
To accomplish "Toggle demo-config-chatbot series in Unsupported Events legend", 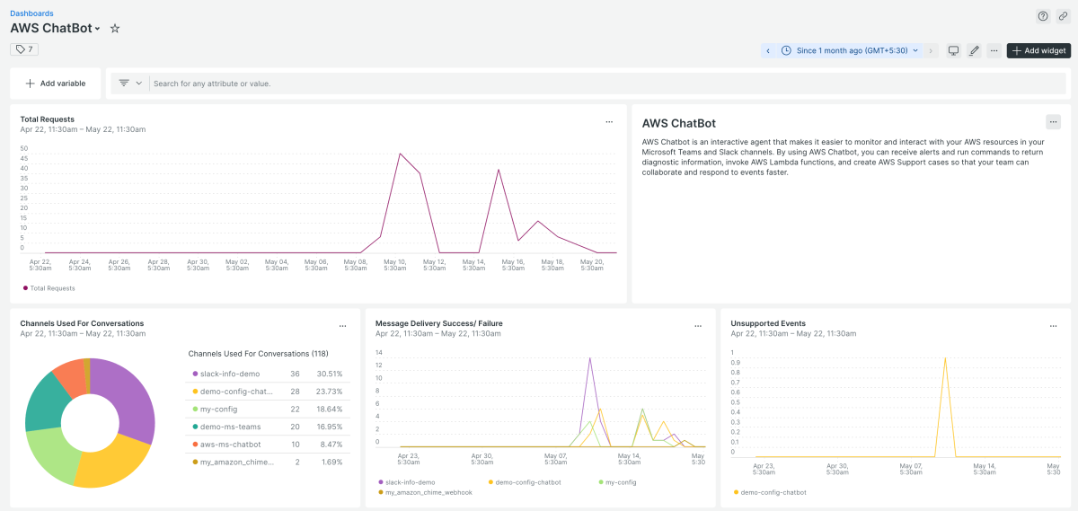I will [773, 492].
